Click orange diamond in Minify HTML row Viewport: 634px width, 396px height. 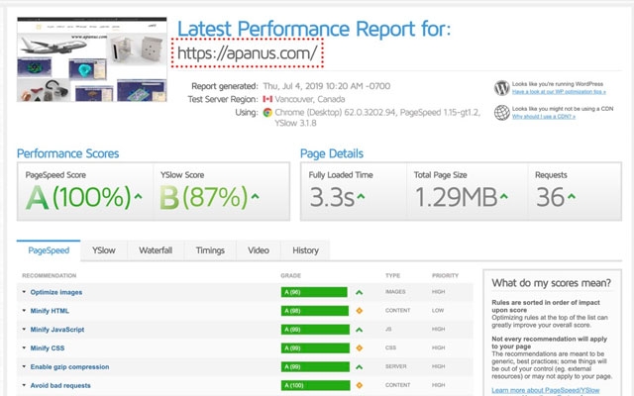click(x=359, y=311)
